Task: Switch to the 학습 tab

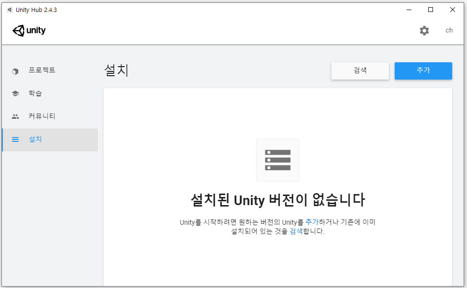Action: [x=50, y=93]
